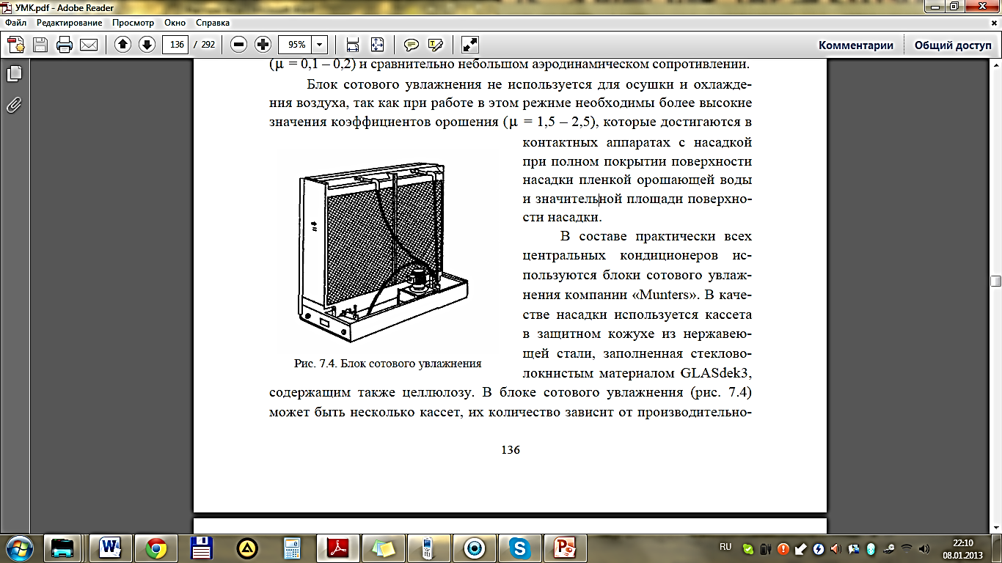Print the document using the printer icon
The width and height of the screenshot is (1002, 563).
click(x=65, y=45)
